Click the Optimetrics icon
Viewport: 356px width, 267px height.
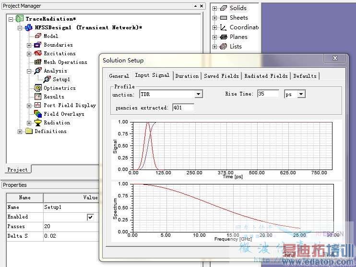click(x=37, y=88)
